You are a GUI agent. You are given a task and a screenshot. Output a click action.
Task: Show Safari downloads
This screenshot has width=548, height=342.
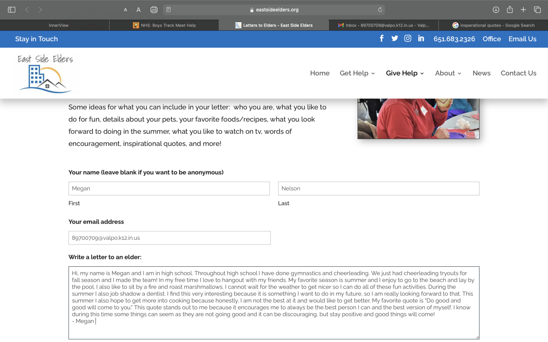tap(496, 9)
